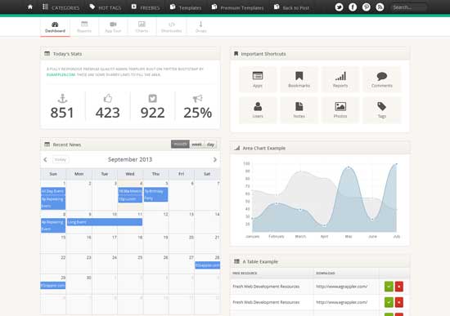The height and width of the screenshot is (316, 450).
Task: Open the Users shortcut tile
Action: 258,110
